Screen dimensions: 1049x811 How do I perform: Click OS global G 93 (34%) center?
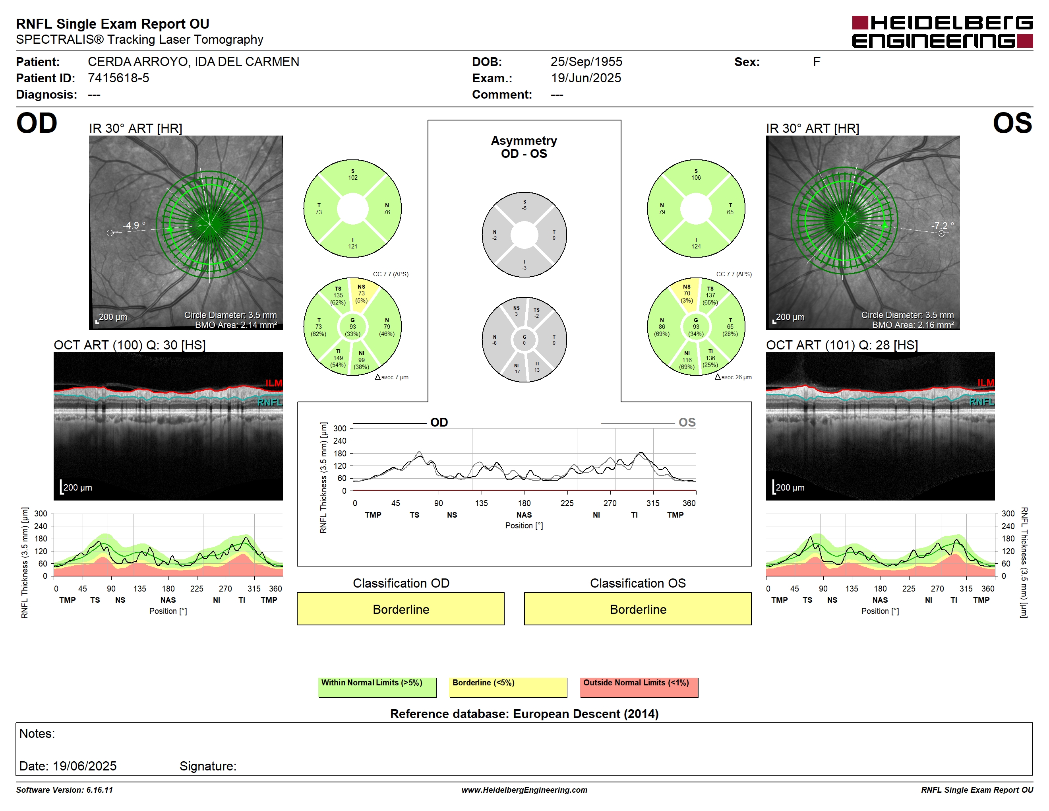[x=696, y=327]
